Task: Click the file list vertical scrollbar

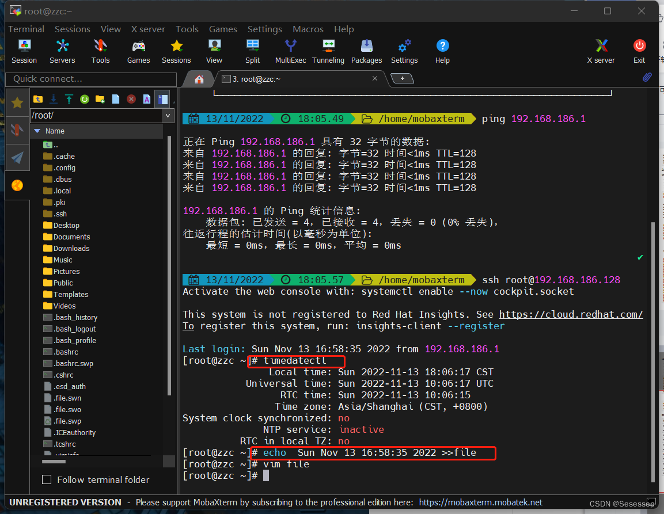Action: click(x=169, y=266)
